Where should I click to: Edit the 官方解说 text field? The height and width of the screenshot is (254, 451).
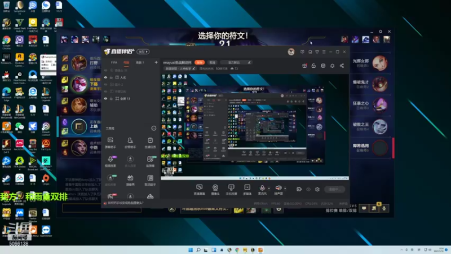pos(237,63)
